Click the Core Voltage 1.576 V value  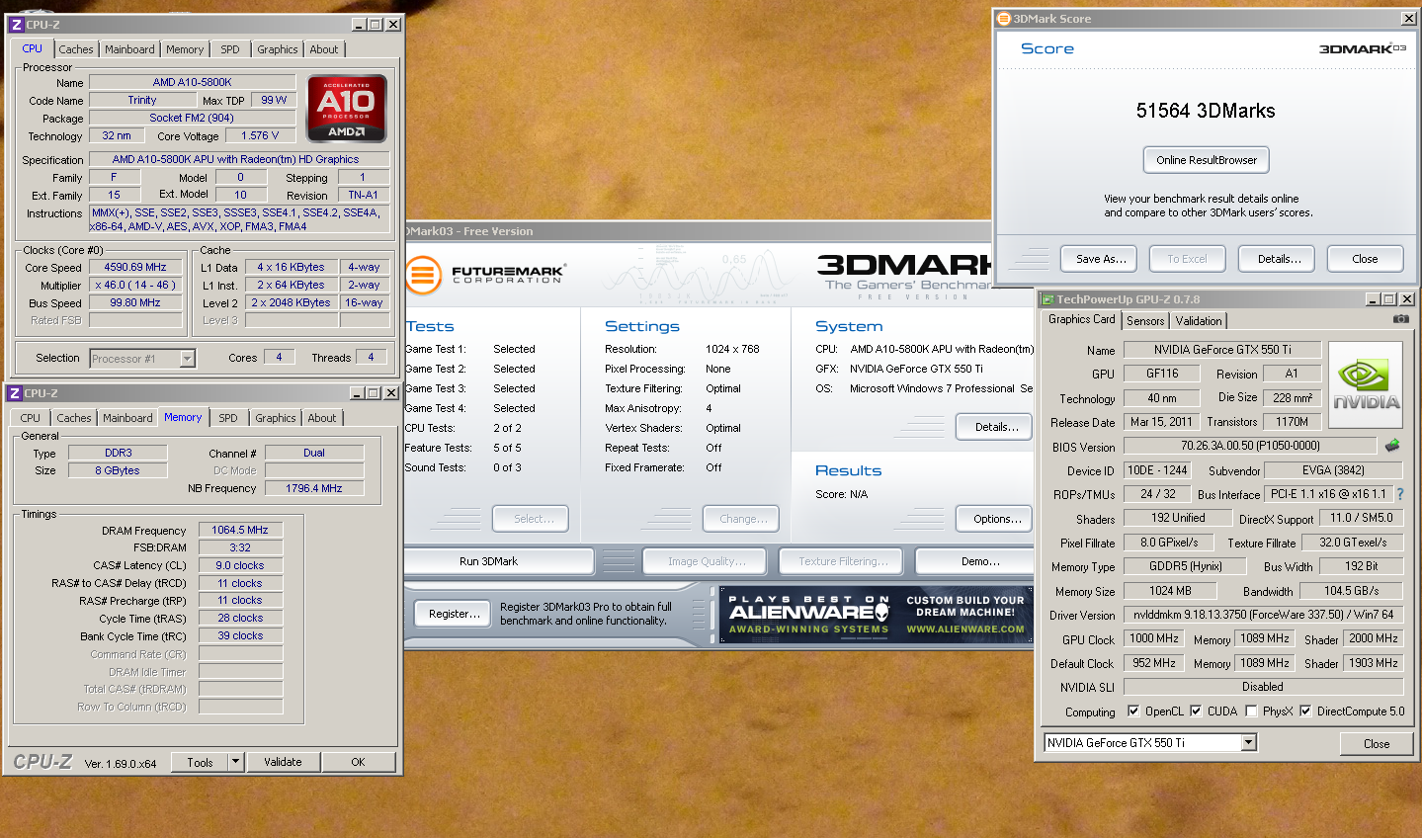(x=260, y=135)
